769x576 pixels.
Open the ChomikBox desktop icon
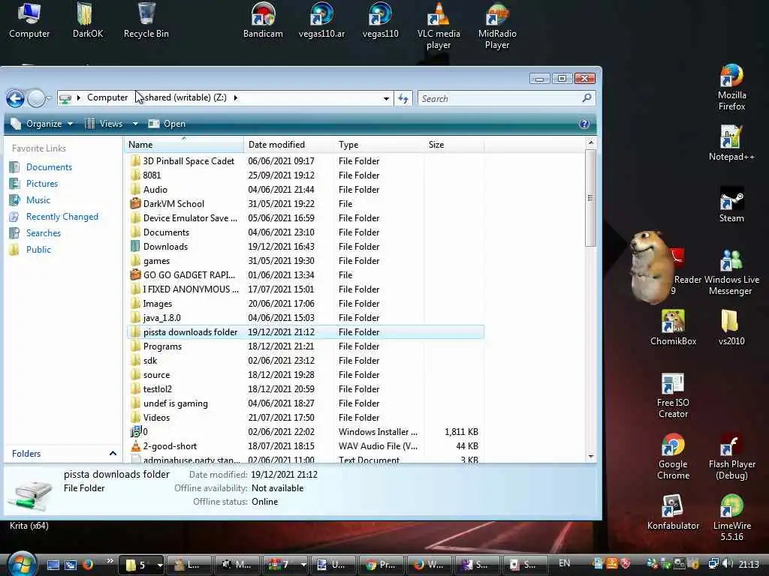pyautogui.click(x=673, y=327)
